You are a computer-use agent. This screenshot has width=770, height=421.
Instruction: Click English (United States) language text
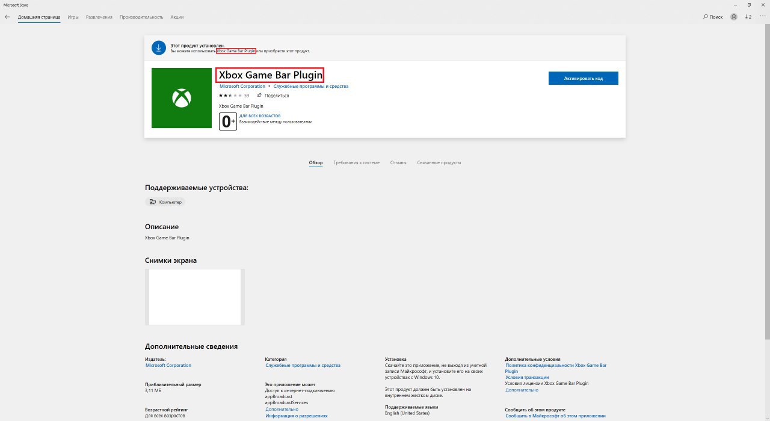[x=407, y=413]
